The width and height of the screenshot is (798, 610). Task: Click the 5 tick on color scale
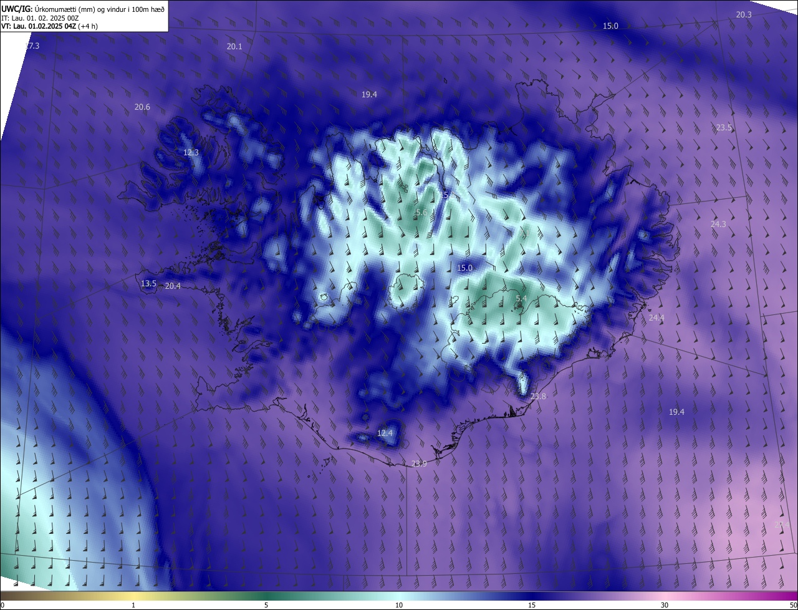266,605
